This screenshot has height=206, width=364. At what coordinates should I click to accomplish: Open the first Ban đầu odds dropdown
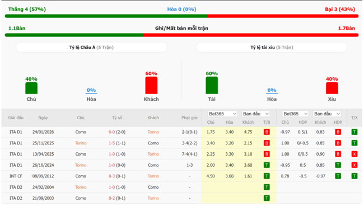(x=255, y=114)
